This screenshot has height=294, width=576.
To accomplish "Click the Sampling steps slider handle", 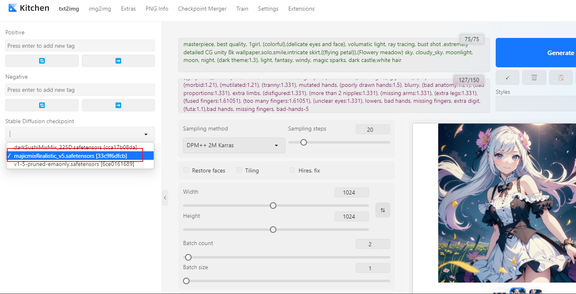I will tap(304, 142).
